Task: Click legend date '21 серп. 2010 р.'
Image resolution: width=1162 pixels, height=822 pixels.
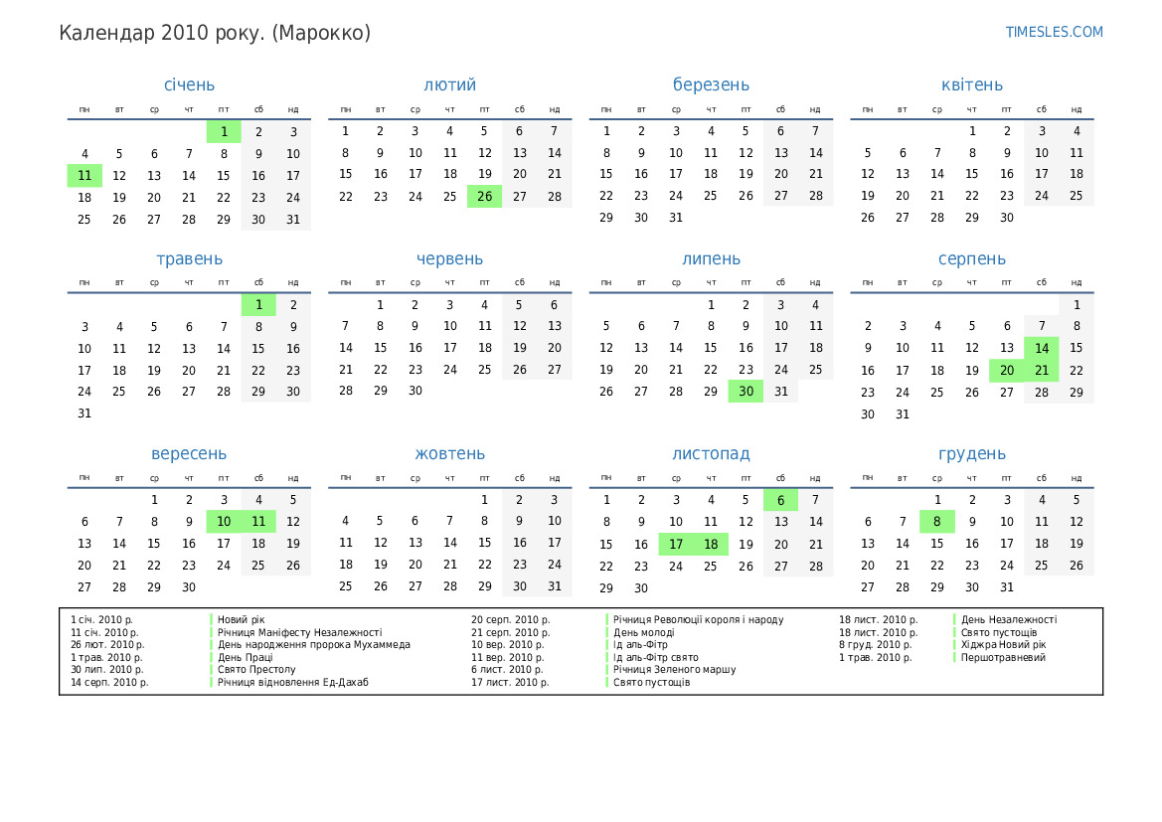Action: coord(511,632)
